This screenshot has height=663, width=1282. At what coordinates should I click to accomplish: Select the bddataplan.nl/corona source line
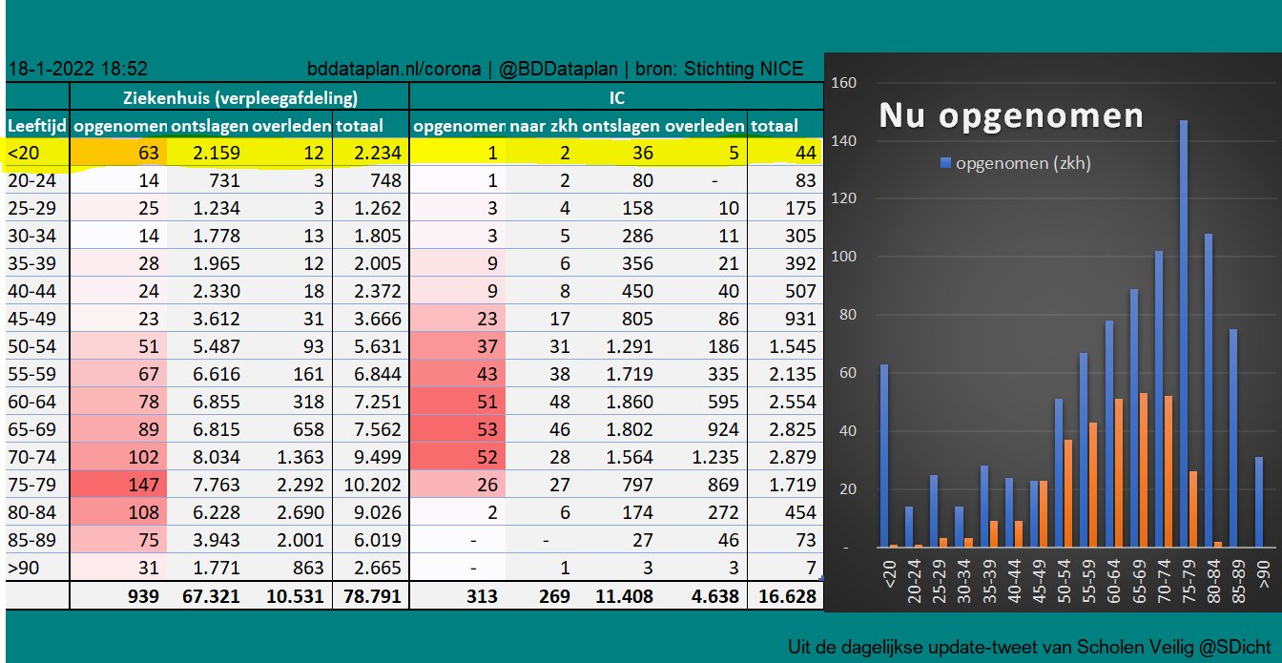[555, 70]
